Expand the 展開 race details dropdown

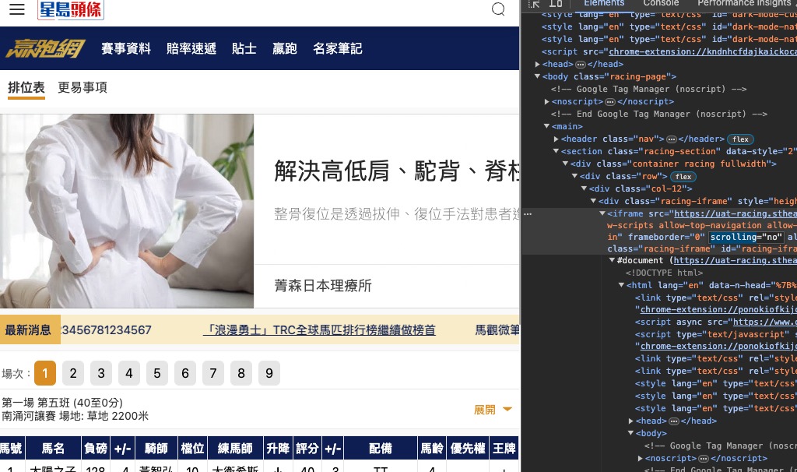point(493,410)
